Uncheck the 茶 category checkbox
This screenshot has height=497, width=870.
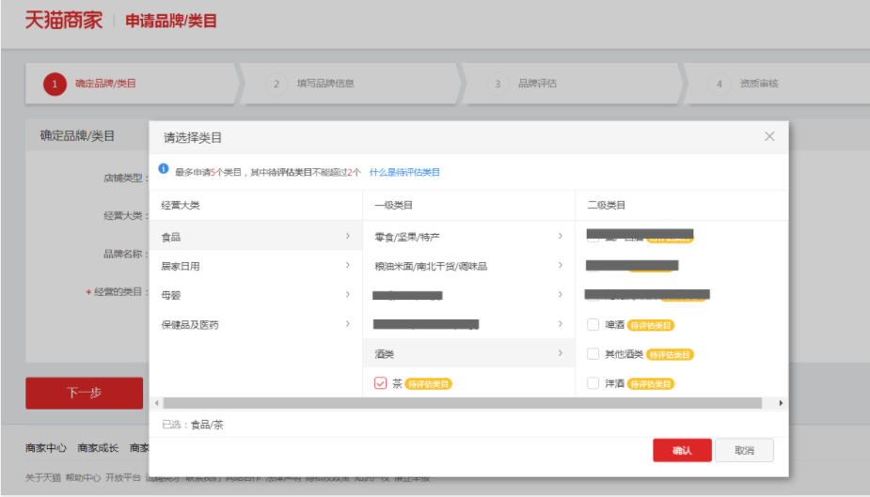pos(381,383)
